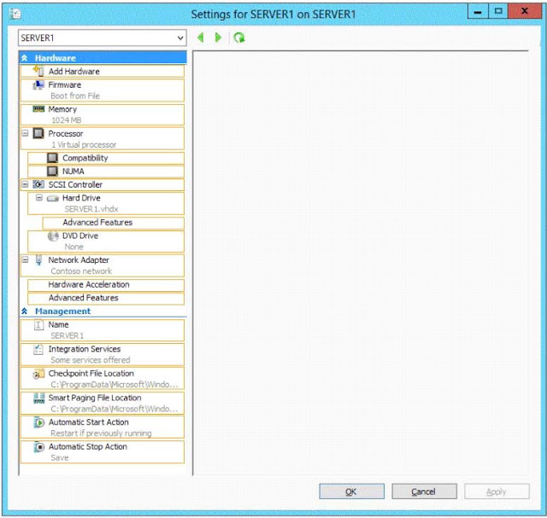Select the Automatic Stop Action item
Screen dimensions: 547x518
[x=103, y=452]
